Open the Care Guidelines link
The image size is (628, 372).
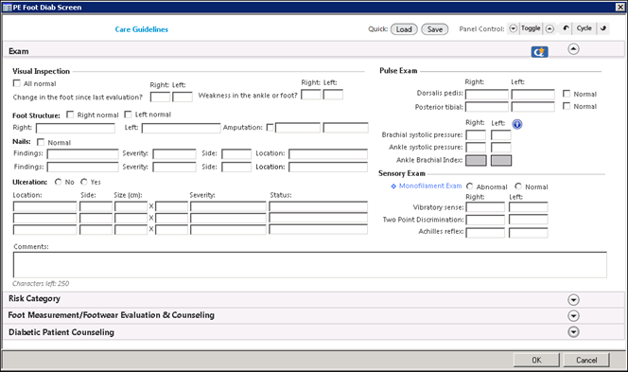141,29
